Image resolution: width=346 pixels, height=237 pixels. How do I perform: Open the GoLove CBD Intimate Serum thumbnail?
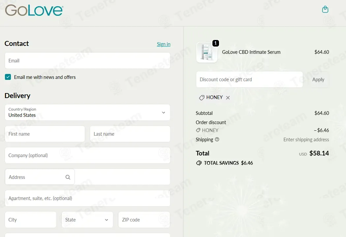(x=207, y=52)
